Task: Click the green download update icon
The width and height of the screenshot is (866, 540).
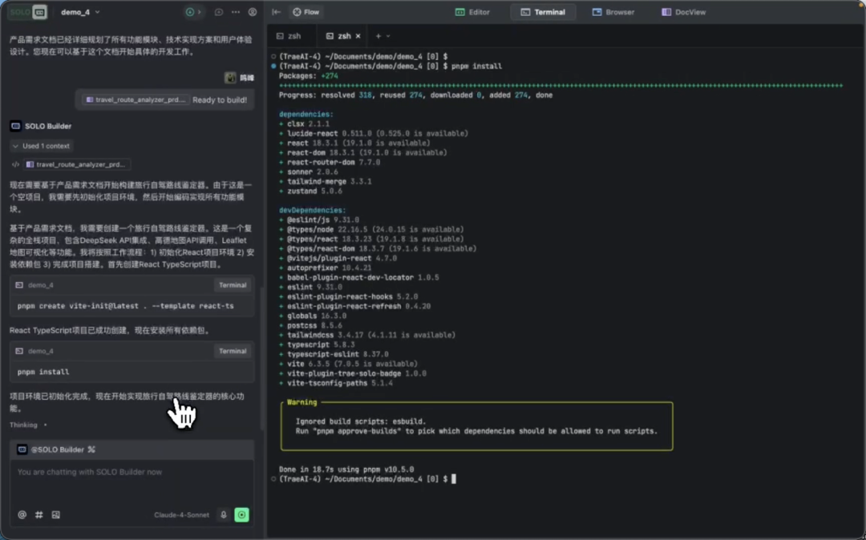Action: [189, 12]
